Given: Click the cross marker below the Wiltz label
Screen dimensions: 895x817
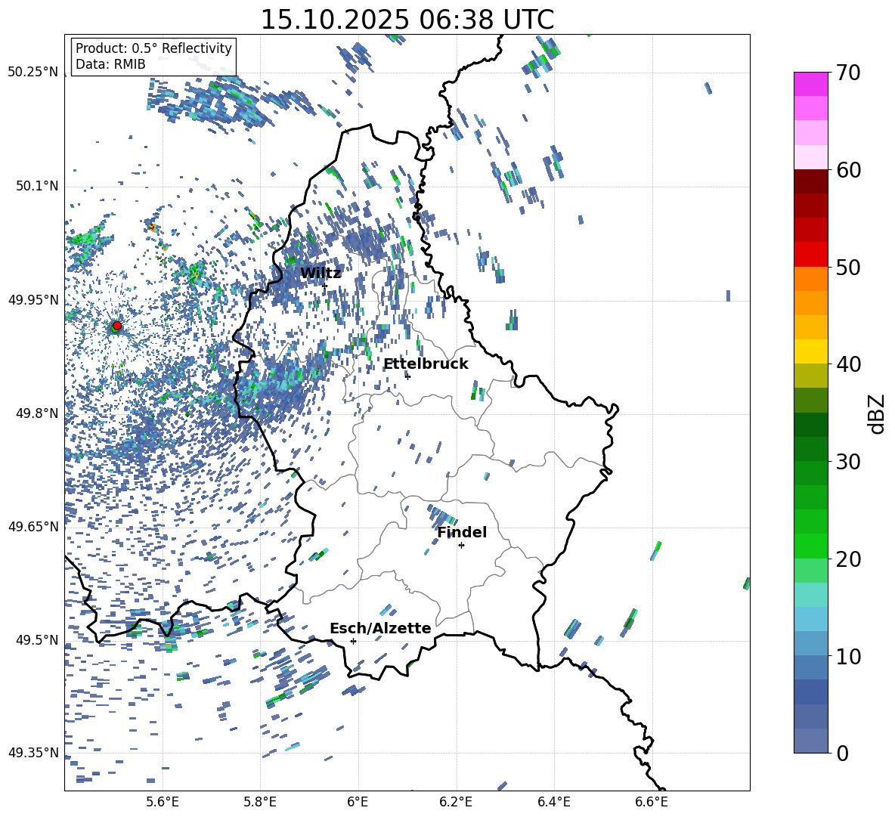Looking at the screenshot, I should (x=324, y=286).
